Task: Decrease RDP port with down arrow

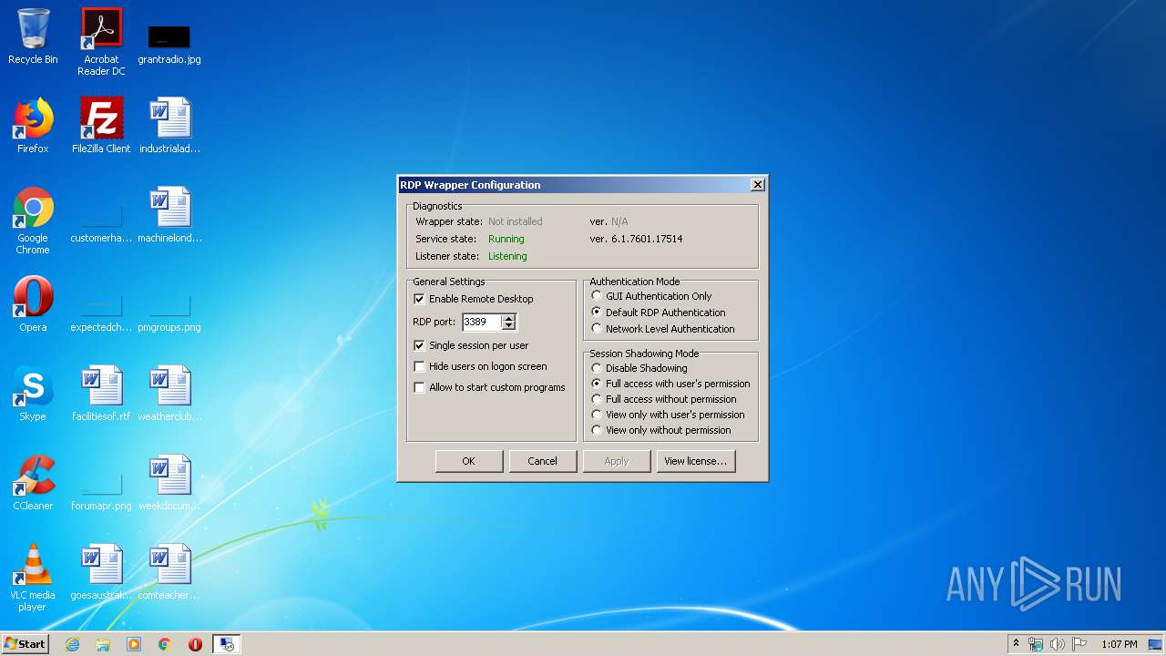Action: [x=509, y=326]
